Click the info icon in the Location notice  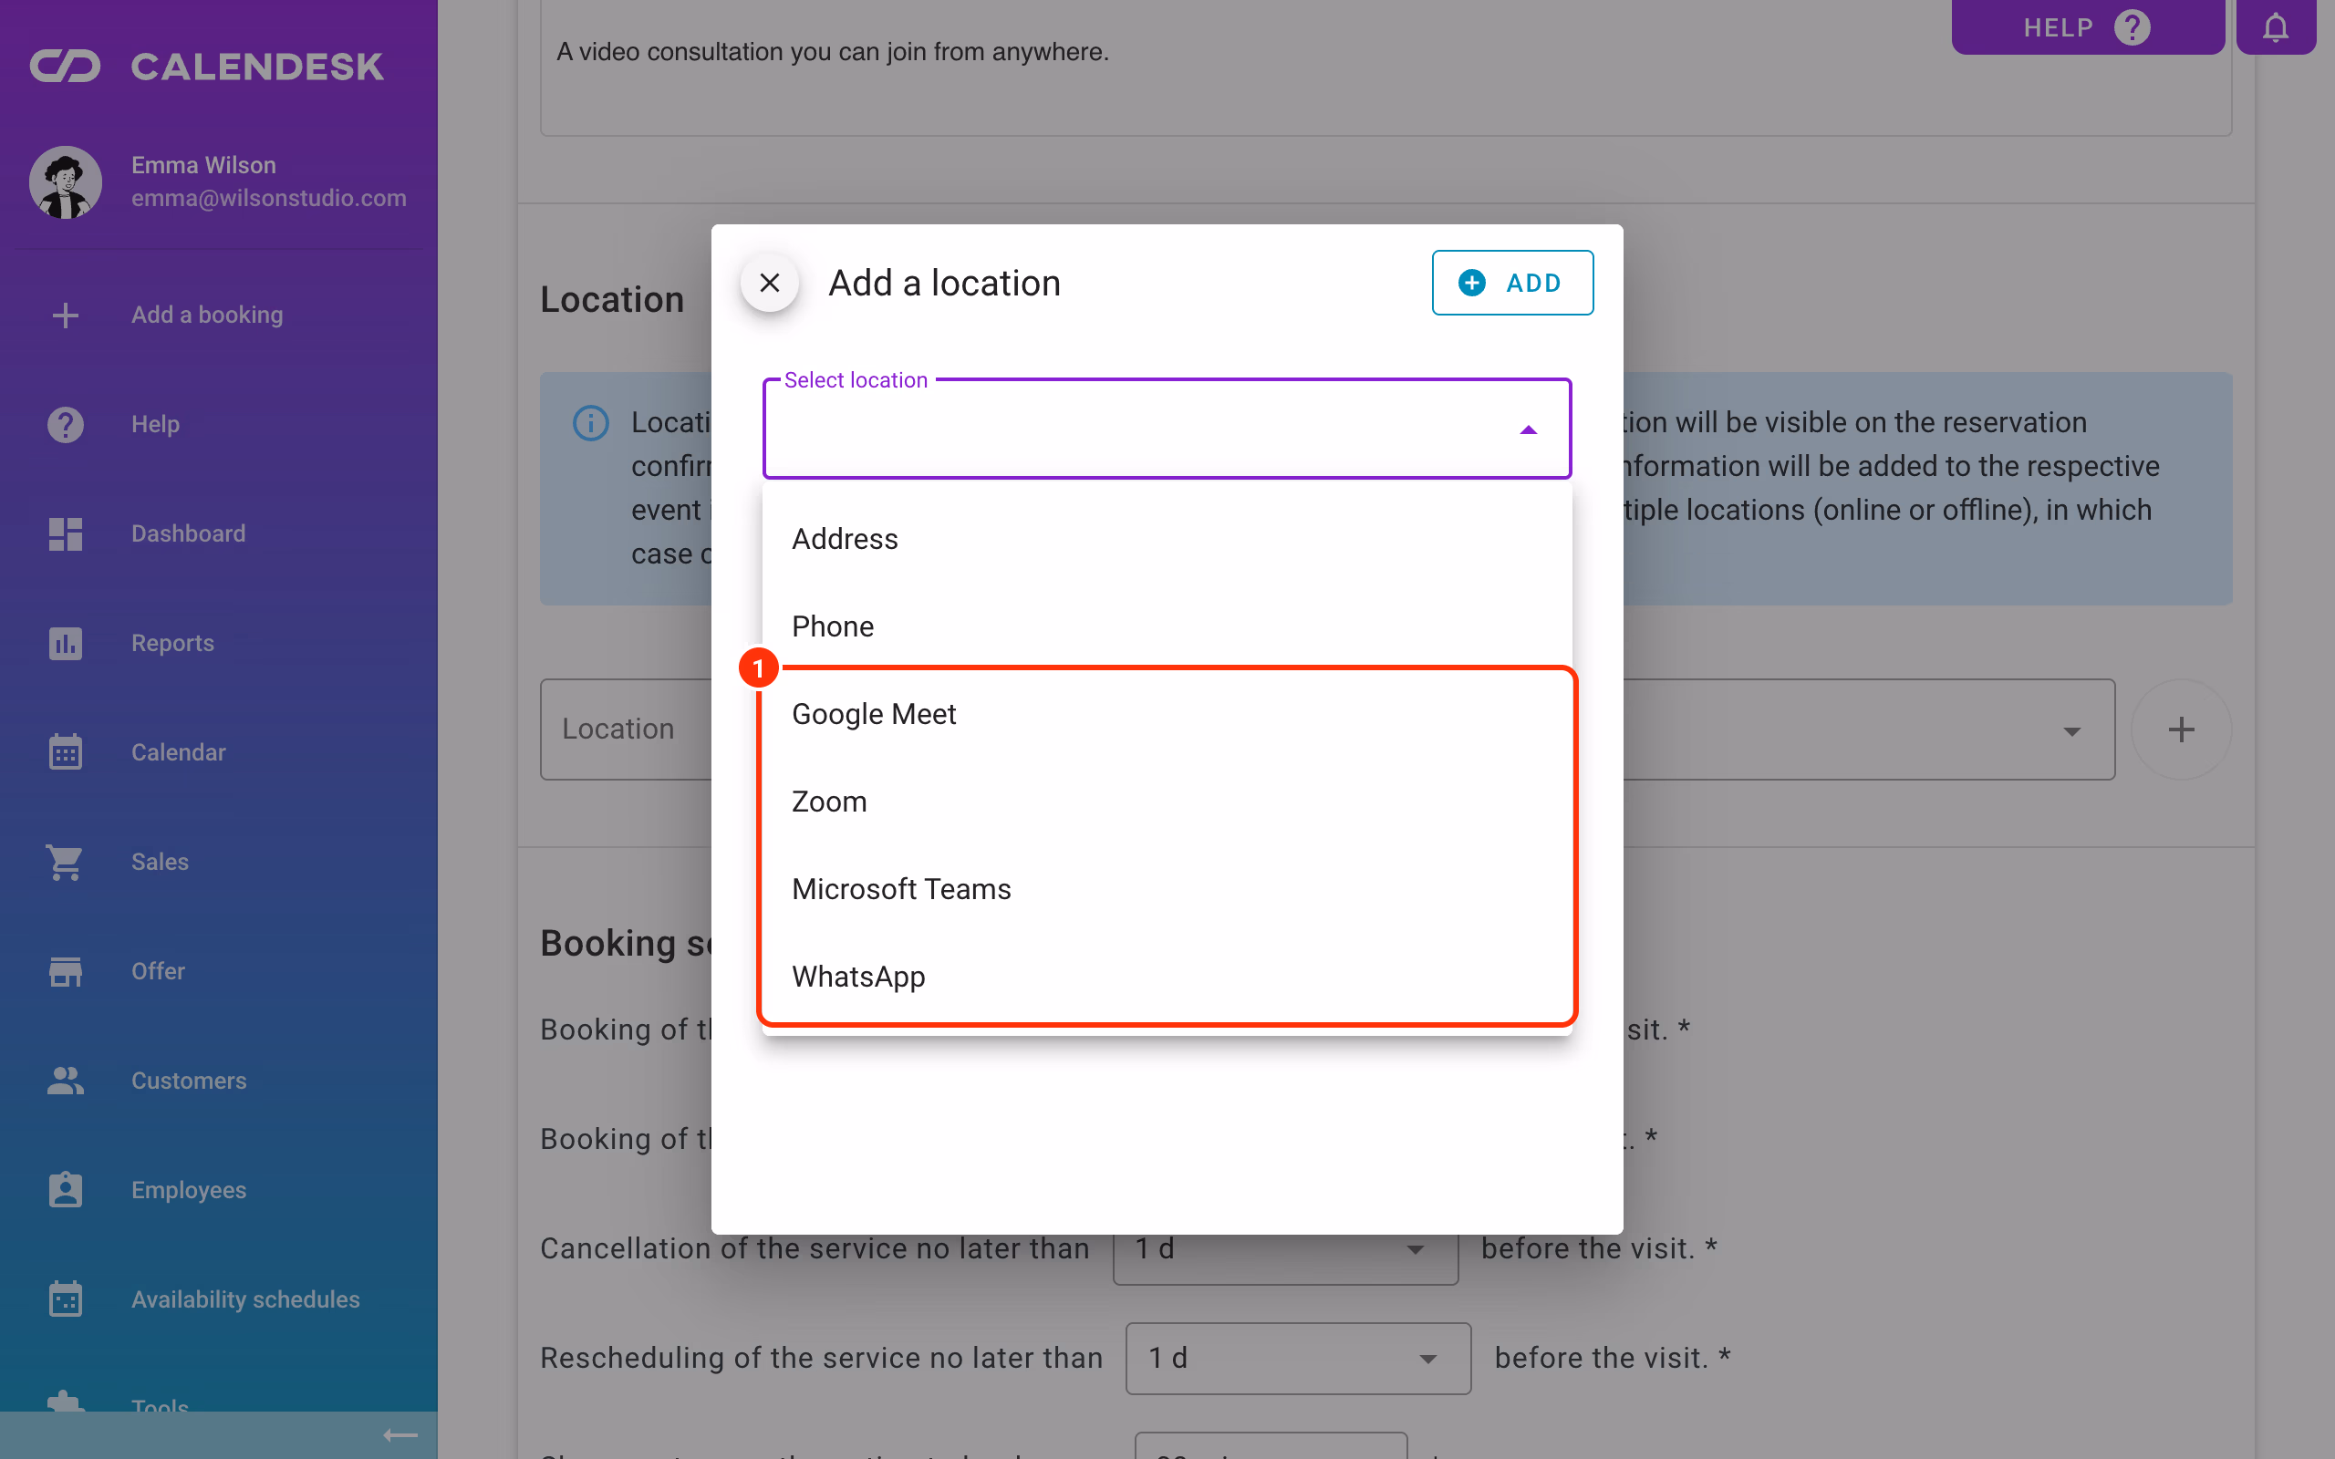coord(590,422)
